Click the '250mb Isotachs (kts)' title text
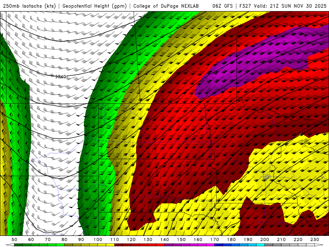The width and height of the screenshot is (329, 247). tap(29, 6)
